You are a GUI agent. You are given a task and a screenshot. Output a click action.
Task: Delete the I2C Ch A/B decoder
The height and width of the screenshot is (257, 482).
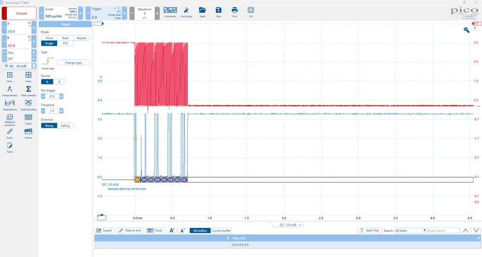click(x=34, y=66)
